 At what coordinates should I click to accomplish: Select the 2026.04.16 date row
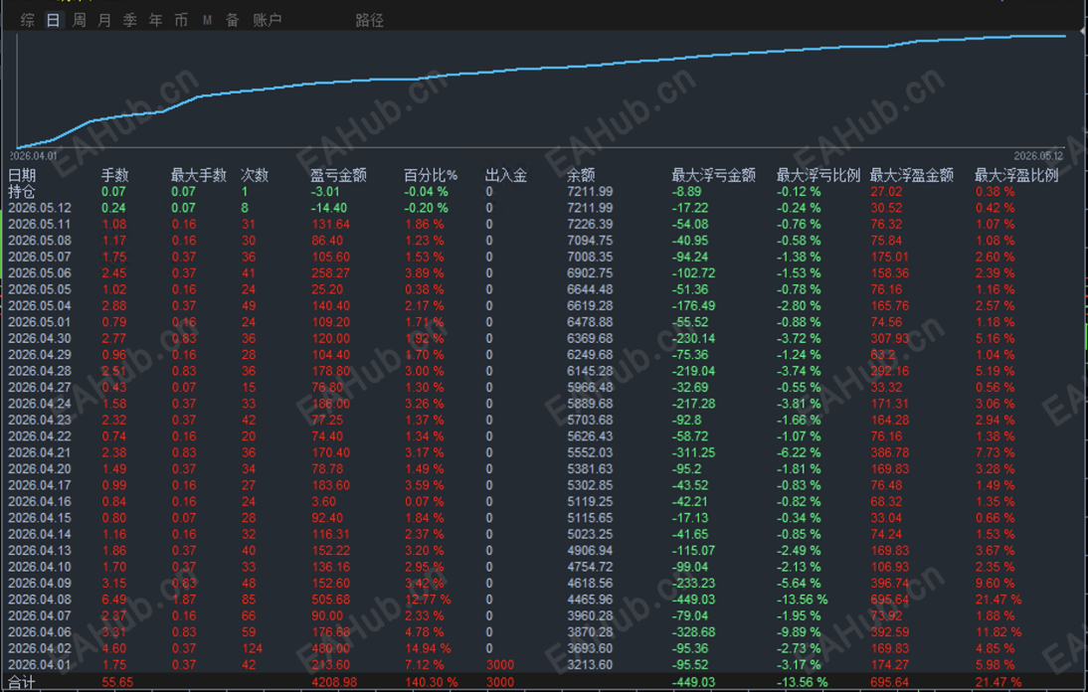coord(543,501)
